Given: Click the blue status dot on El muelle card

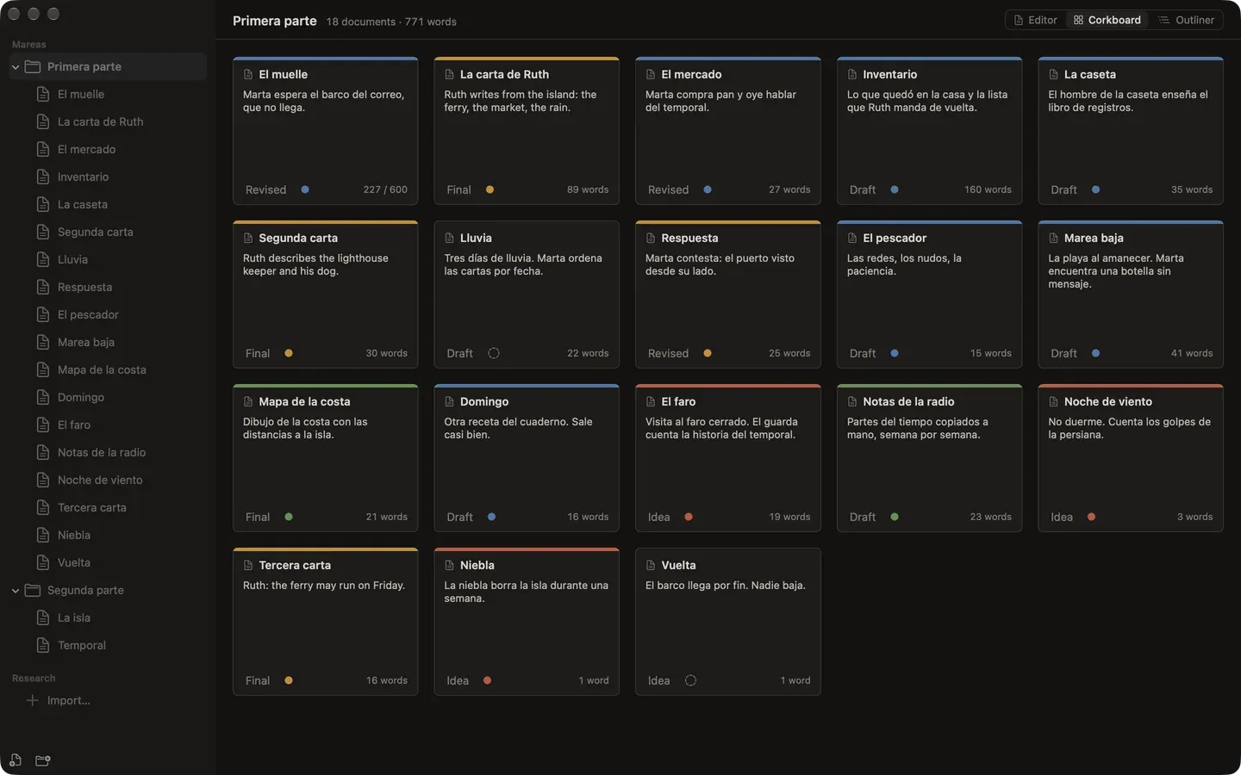Looking at the screenshot, I should pos(305,189).
